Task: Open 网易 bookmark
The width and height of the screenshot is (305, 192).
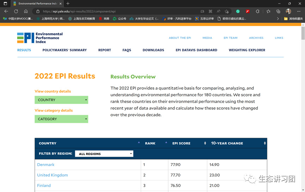Action: (104, 19)
